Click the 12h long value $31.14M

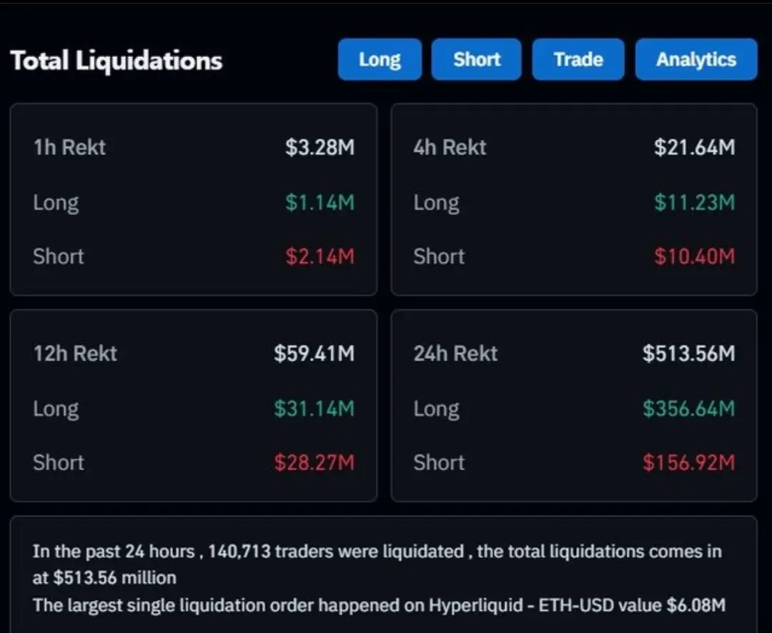[x=314, y=409]
